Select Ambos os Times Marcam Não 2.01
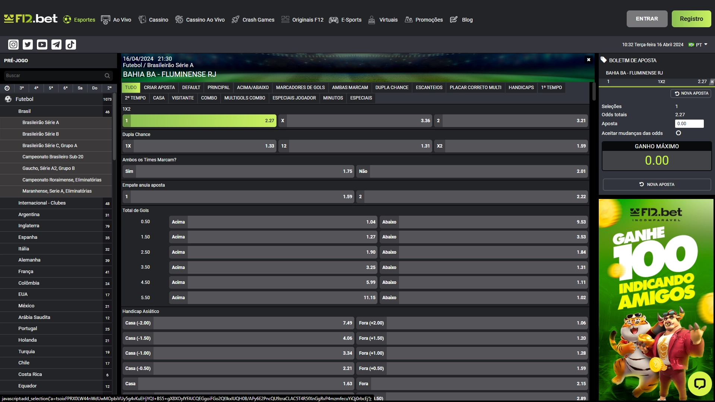Viewport: 715px width, 402px height. click(x=472, y=171)
